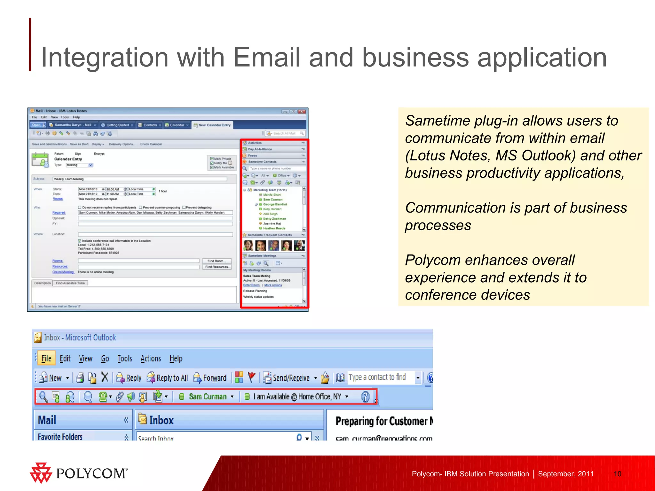The image size is (655, 491).
Task: Switch to the Calendar tab in Lotus Notes
Action: (177, 125)
